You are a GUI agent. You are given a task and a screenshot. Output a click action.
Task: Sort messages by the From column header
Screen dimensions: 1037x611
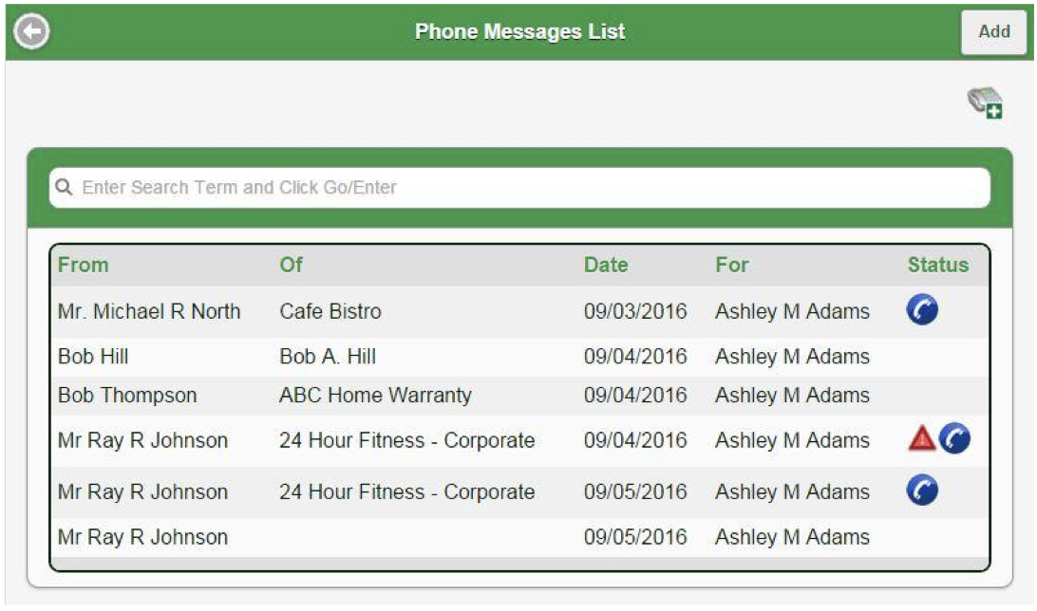click(x=83, y=266)
